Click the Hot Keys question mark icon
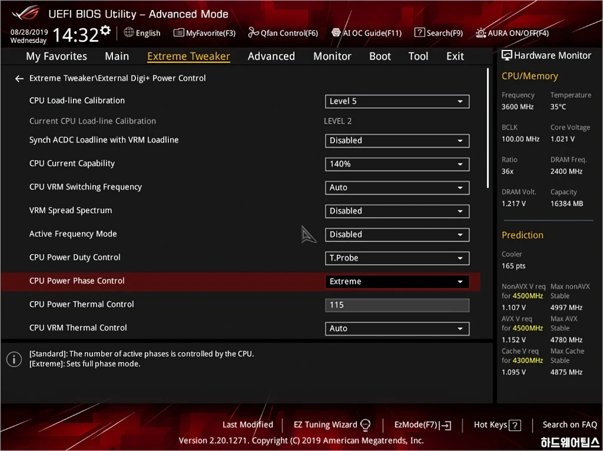This screenshot has height=451, width=603. click(x=515, y=425)
